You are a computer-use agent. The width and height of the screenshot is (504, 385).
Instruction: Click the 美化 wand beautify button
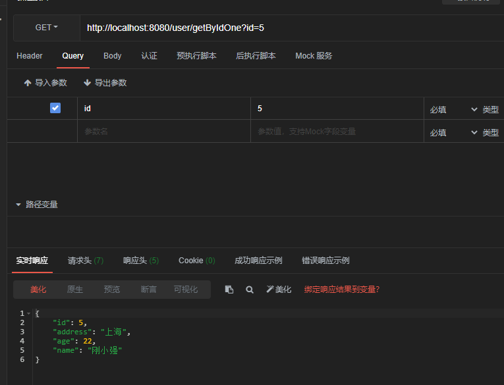pyautogui.click(x=279, y=290)
